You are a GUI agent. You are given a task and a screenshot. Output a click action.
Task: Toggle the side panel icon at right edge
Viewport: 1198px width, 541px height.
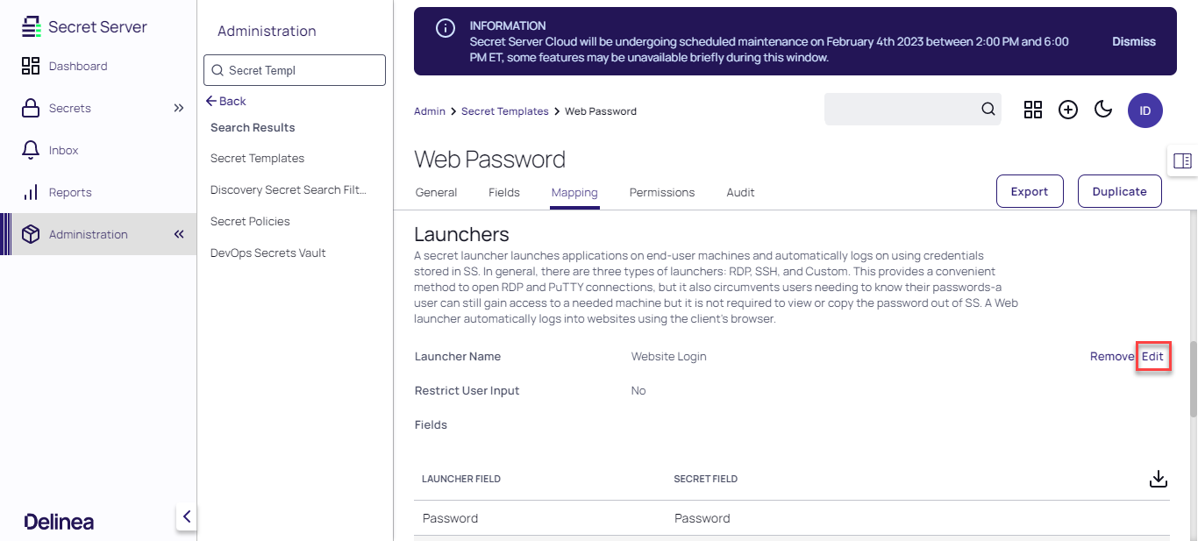pos(1182,160)
